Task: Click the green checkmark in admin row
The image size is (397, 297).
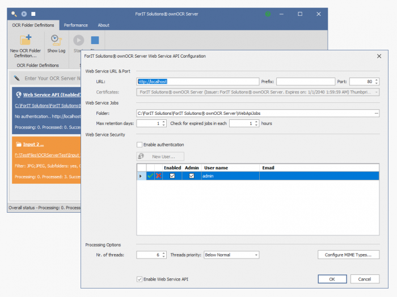Action: 150,176
